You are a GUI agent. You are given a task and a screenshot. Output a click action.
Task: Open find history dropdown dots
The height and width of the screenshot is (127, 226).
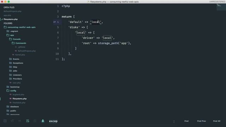pyautogui.click(x=174, y=121)
